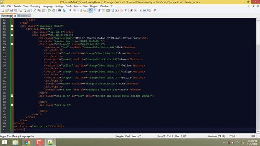Click the Close All documents toolbar icon

click(24, 10)
